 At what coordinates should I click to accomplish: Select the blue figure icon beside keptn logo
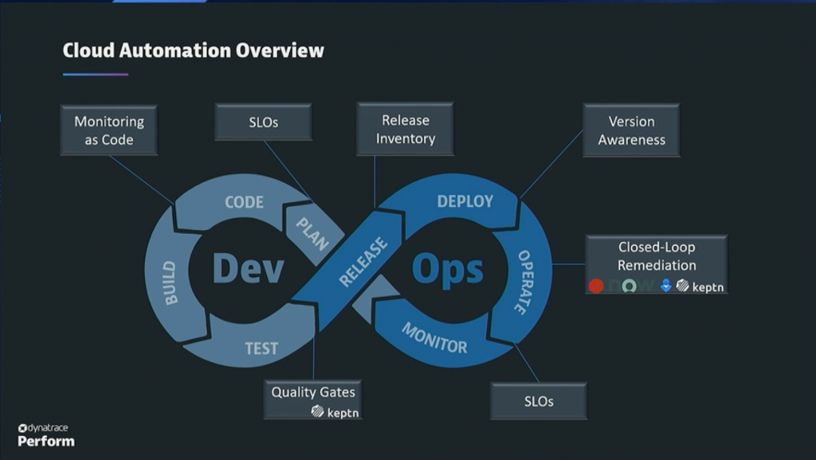tap(665, 287)
